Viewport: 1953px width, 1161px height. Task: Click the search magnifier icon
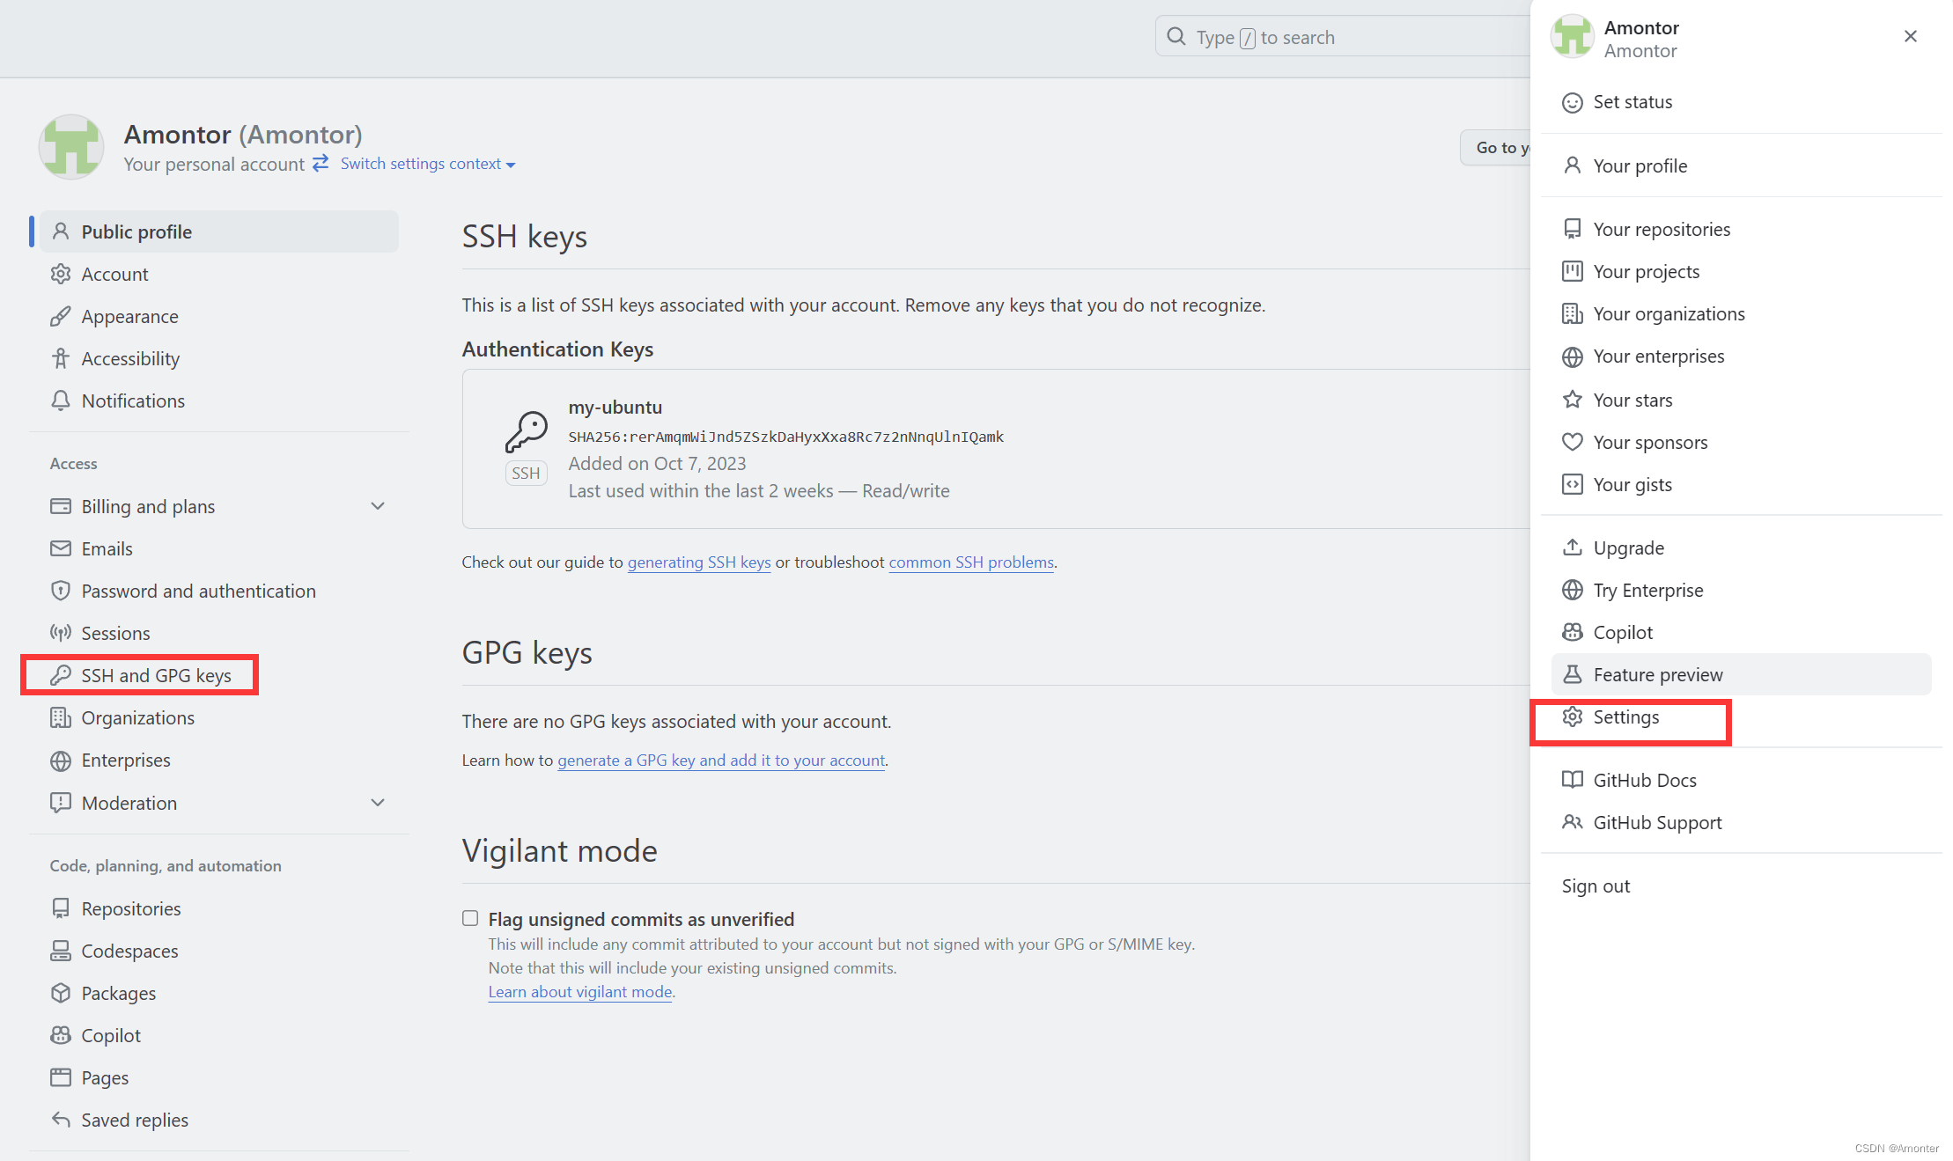1176,37
